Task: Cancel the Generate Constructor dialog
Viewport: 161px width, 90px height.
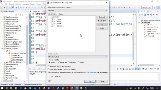Action: click(x=102, y=81)
